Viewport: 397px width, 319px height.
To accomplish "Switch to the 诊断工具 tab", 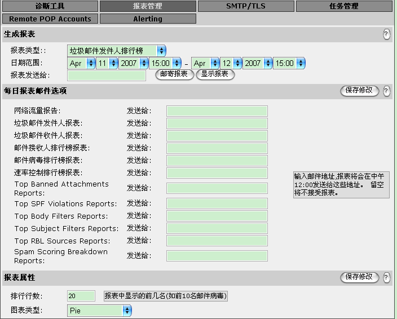I will (50, 6).
